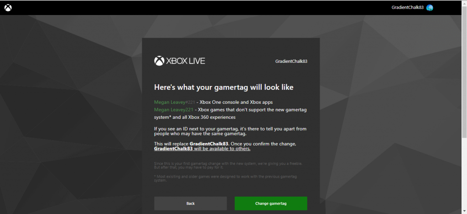Click GradientChalk83 username in top bar
467x214 pixels.
[407, 8]
